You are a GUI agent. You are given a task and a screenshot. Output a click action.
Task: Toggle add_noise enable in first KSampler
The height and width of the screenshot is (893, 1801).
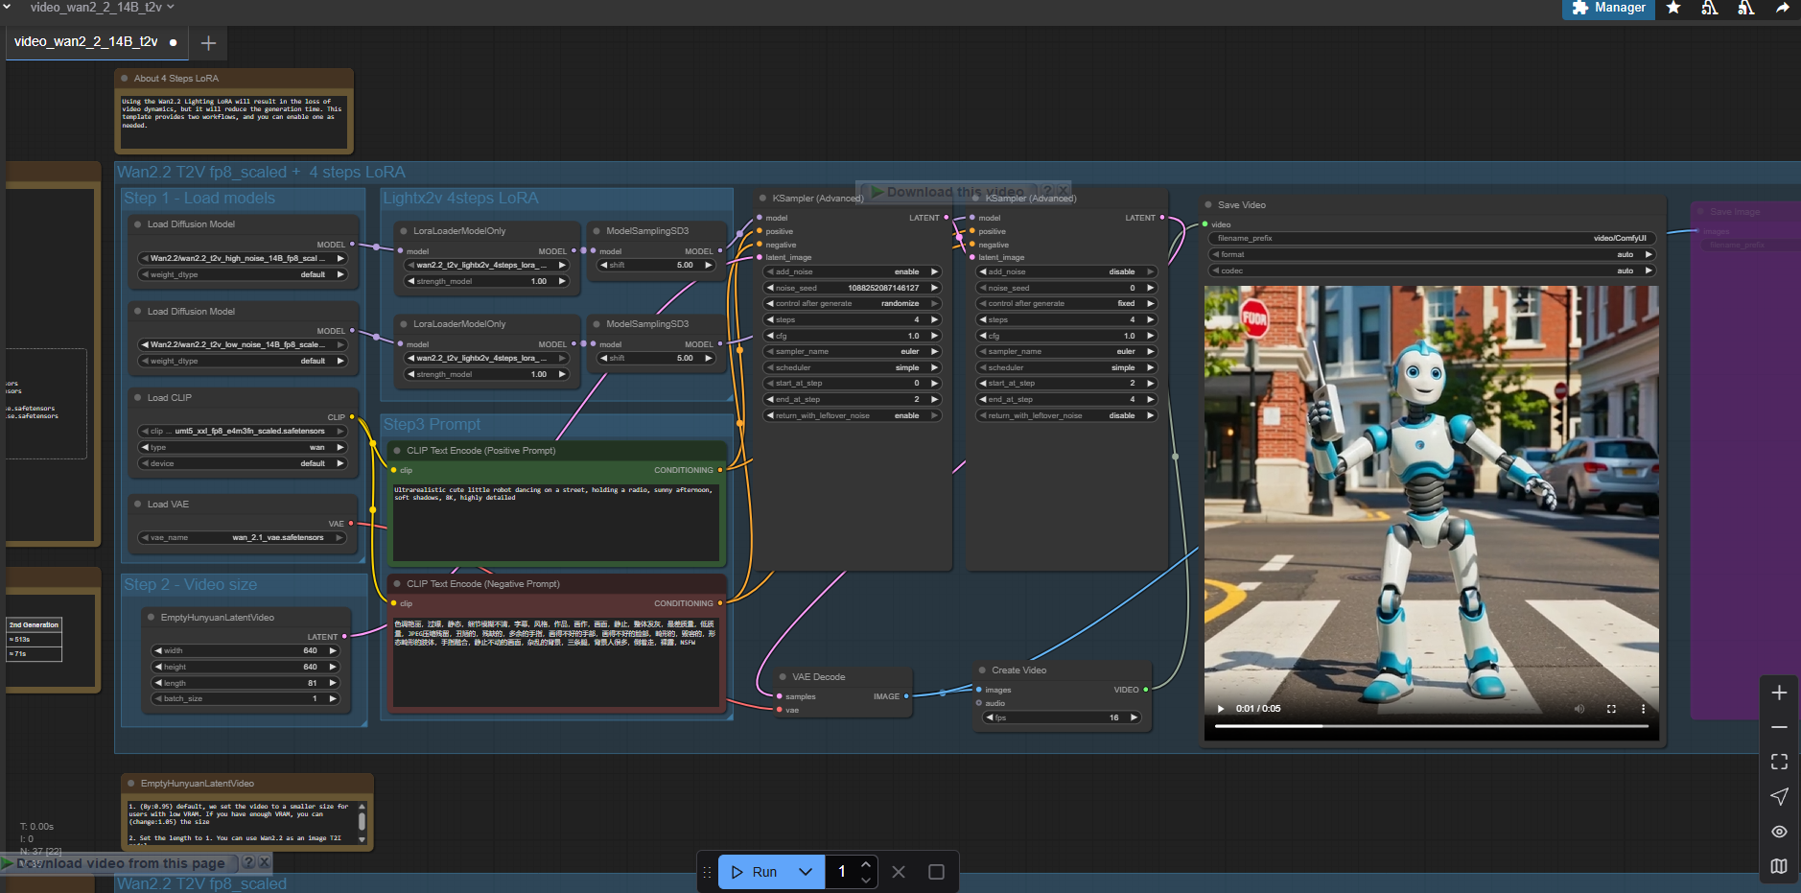[x=853, y=271]
